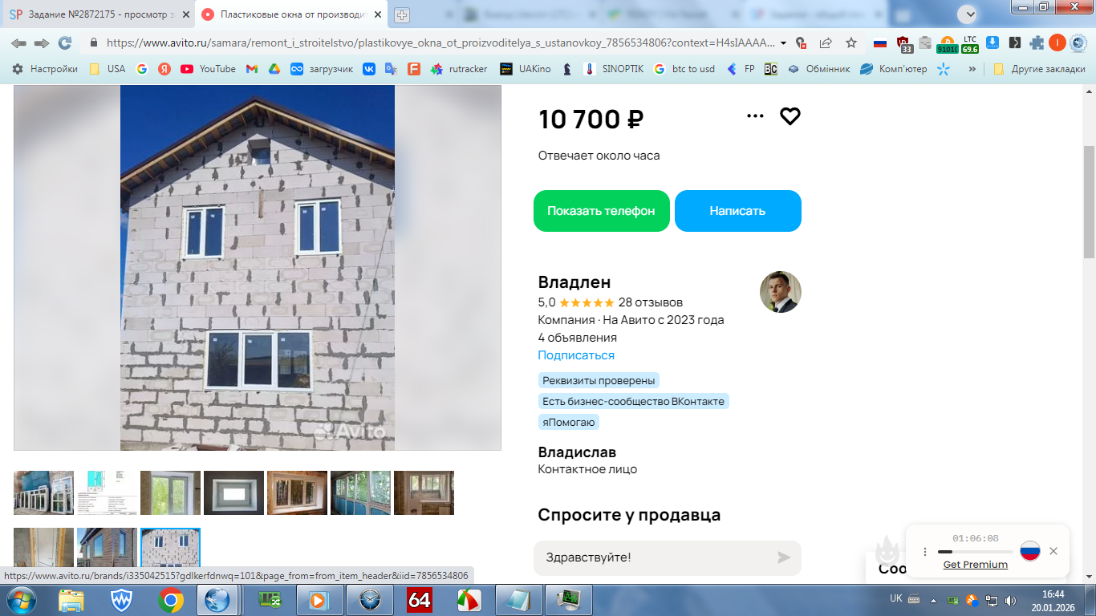
Task: Click the audio player progress slider
Action: tap(974, 552)
